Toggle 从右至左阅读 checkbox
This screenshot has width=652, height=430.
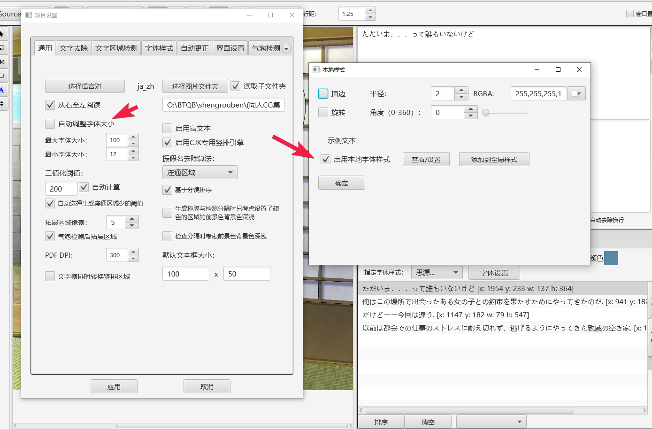click(x=50, y=105)
